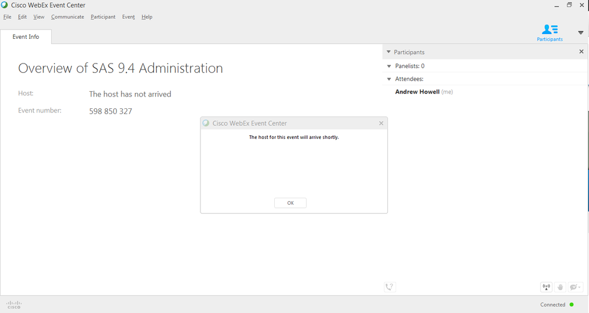Click OK in the dialog
Image resolution: width=589 pixels, height=313 pixels.
pyautogui.click(x=290, y=203)
